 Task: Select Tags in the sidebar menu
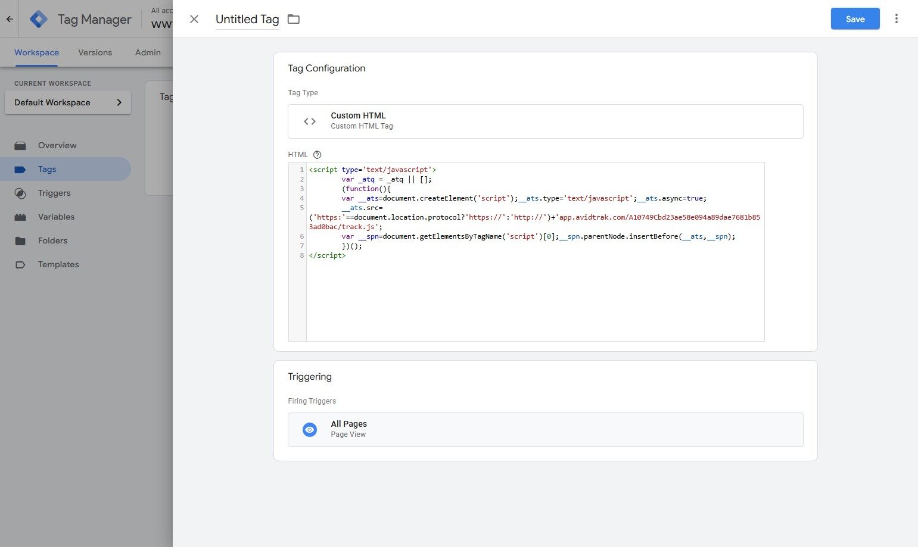click(46, 169)
